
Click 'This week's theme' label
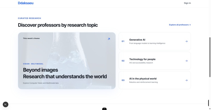31,38
